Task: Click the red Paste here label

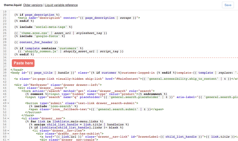Action: [23, 63]
